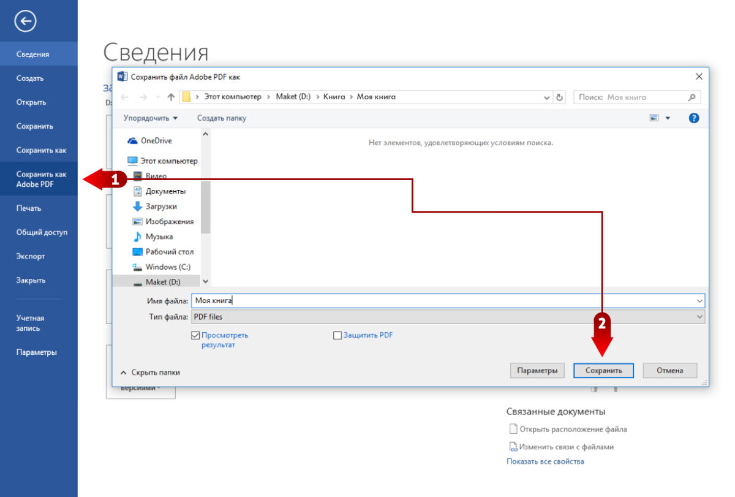Click the Back arrow in dialog navigation

(x=125, y=97)
